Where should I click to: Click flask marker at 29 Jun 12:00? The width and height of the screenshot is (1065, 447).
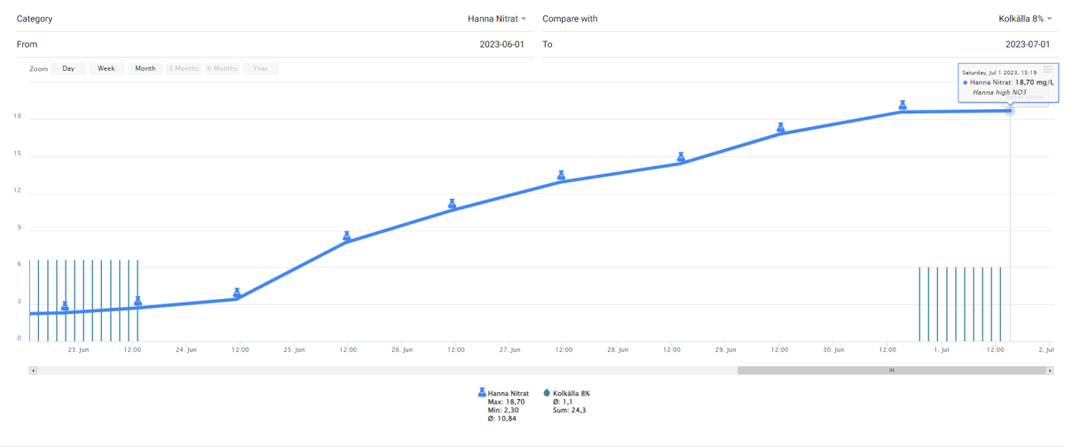[781, 128]
